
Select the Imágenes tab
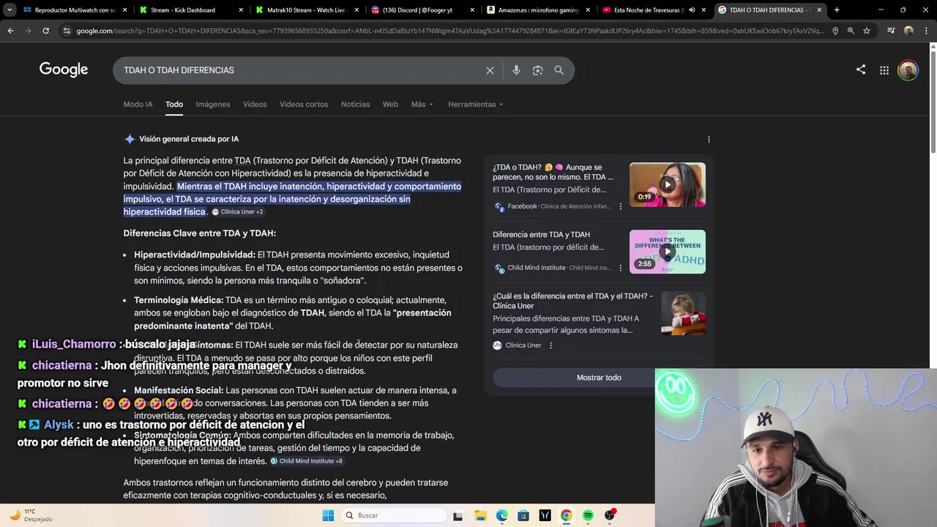[x=213, y=104]
